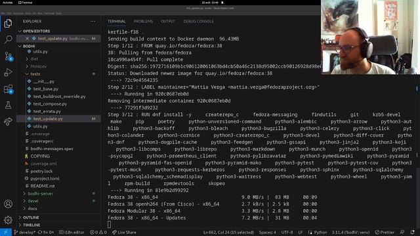Viewport: 420px width, 236px height.
Task: Open the Run and Debug view
Action: pyautogui.click(x=8, y=73)
